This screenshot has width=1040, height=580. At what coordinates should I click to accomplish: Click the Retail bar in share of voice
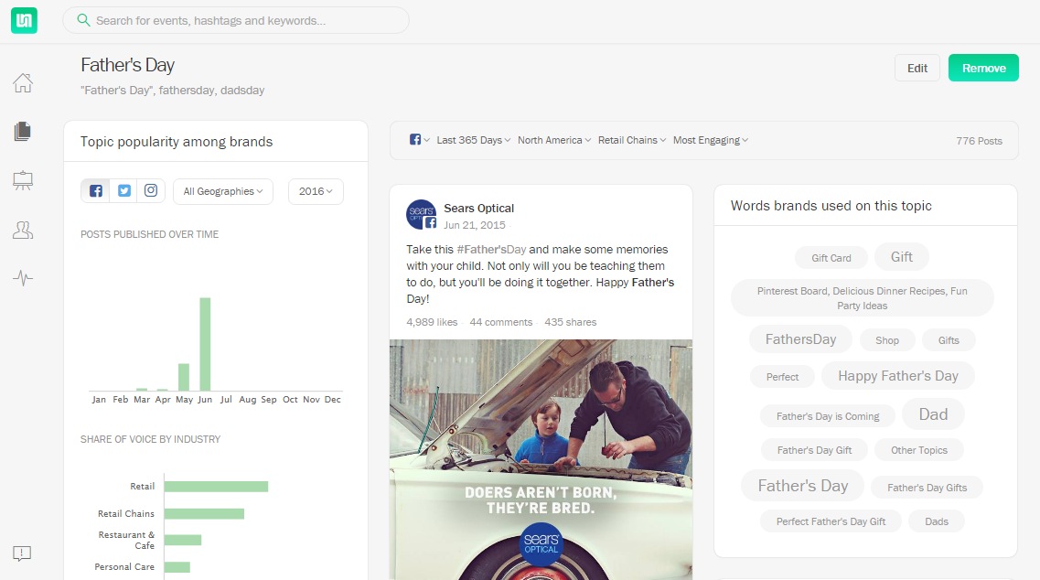click(216, 487)
